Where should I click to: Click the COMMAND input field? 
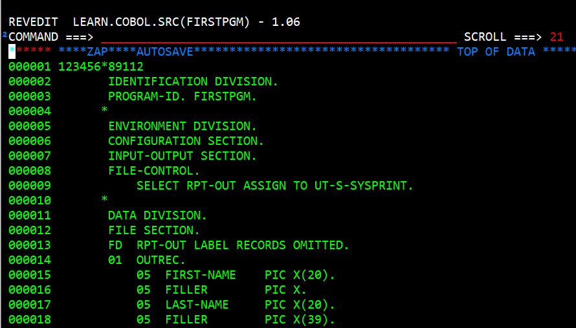point(278,37)
